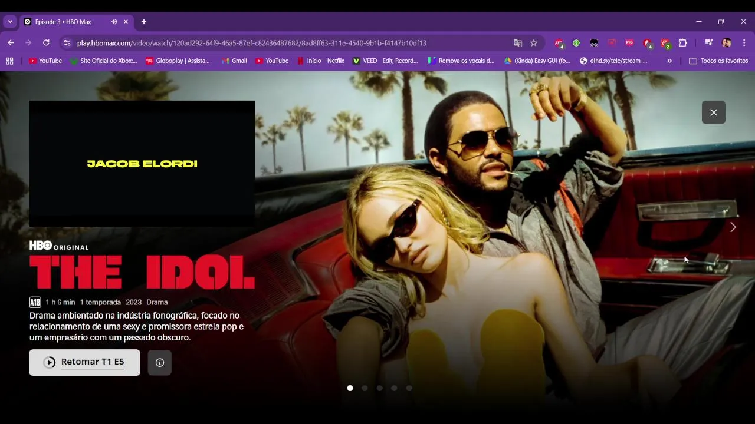Viewport: 755px width, 424px height.
Task: Open the second YouTube bookmark
Action: (272, 61)
